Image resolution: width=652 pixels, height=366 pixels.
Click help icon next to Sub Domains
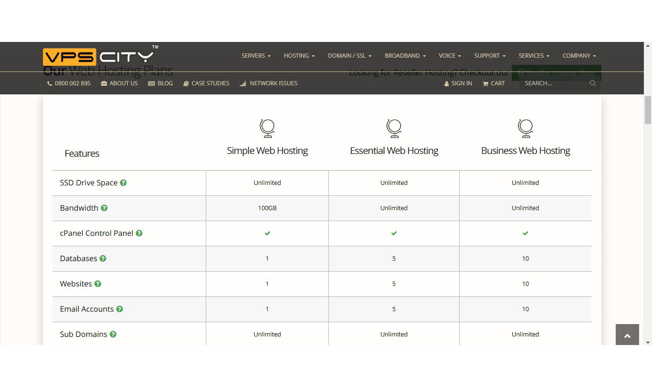pyautogui.click(x=113, y=334)
